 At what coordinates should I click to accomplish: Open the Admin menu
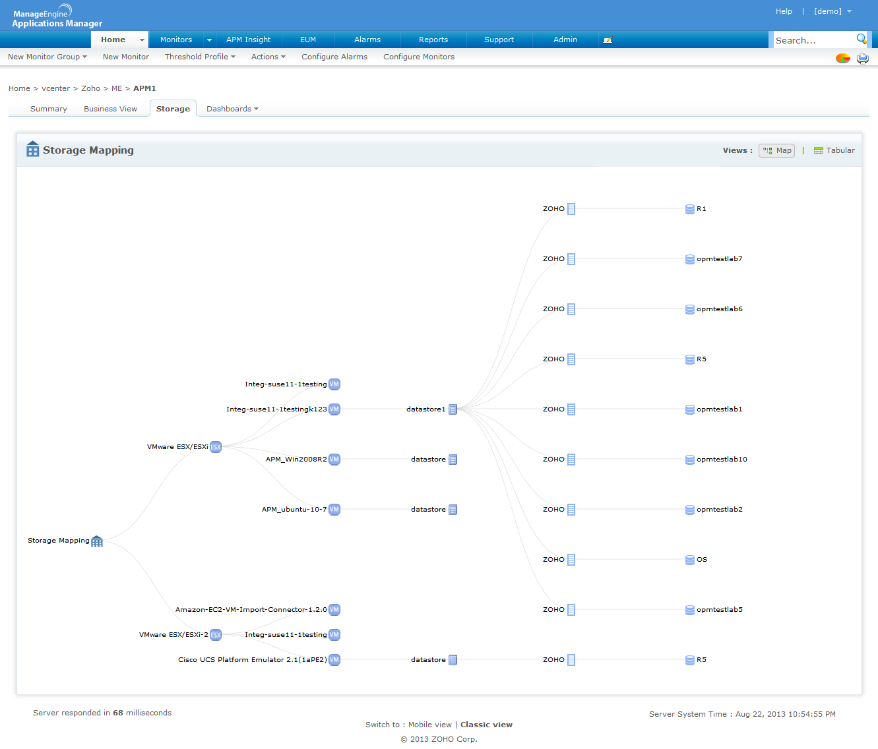click(x=565, y=40)
